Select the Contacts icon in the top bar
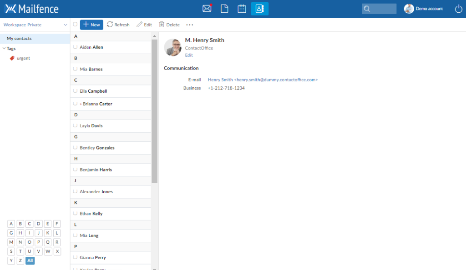 pyautogui.click(x=259, y=8)
